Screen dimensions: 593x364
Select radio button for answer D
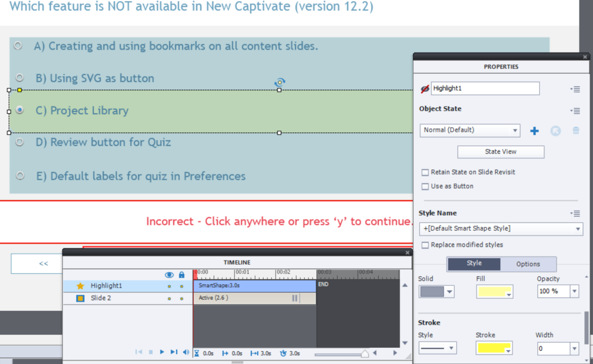coord(20,142)
